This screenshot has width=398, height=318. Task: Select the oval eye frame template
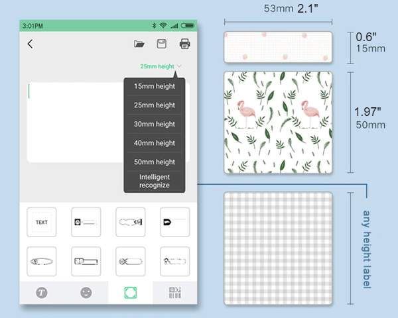click(42, 262)
